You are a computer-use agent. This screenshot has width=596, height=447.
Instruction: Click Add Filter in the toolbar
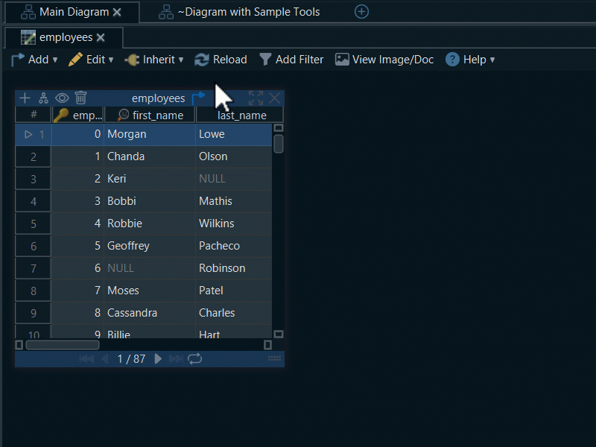(291, 60)
